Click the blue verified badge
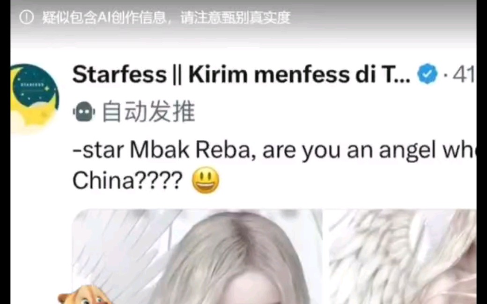 [x=428, y=74]
